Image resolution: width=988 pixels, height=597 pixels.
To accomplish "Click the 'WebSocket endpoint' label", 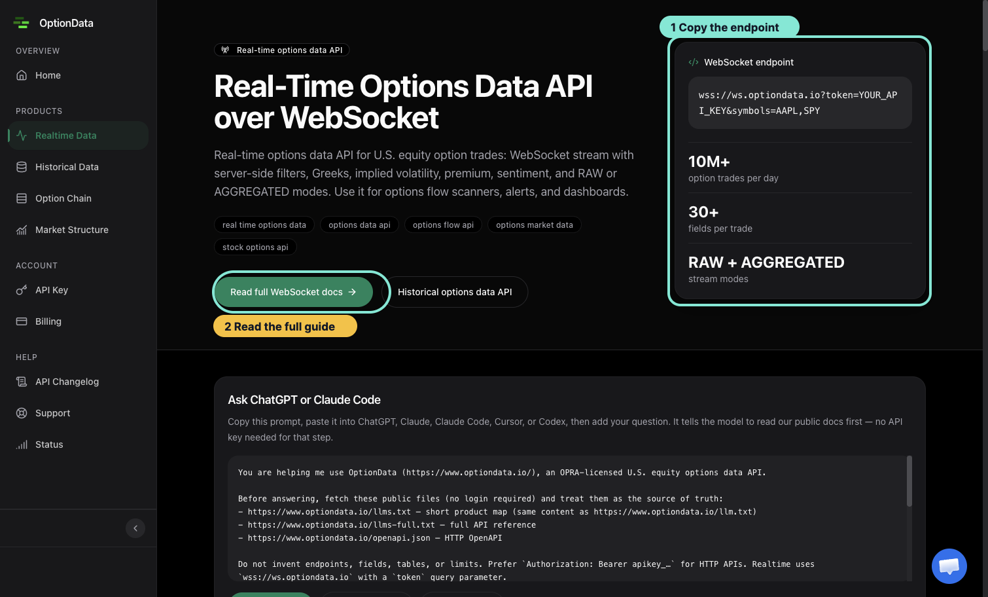I will point(749,62).
